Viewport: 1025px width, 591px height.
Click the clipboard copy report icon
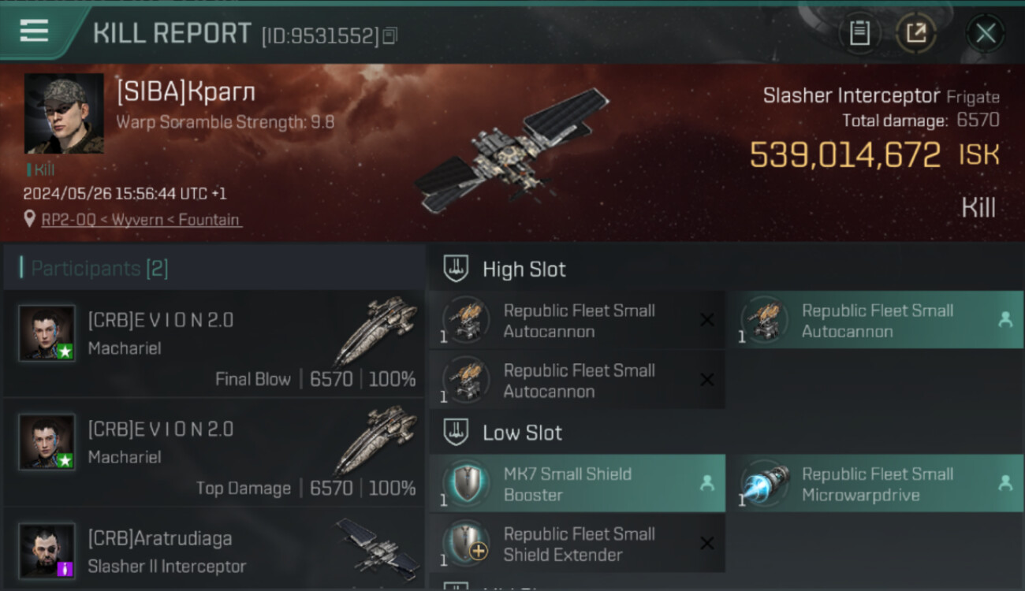[859, 33]
